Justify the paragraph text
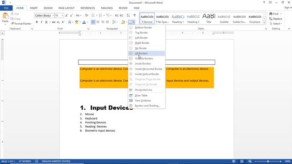 point(108,22)
